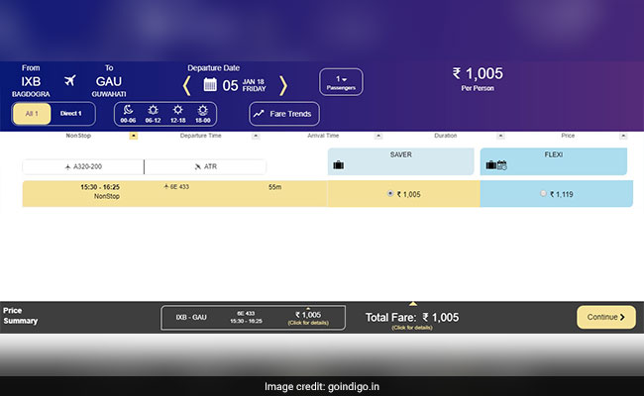Select the Direct 1 flights tab
The image size is (644, 396).
coord(71,114)
